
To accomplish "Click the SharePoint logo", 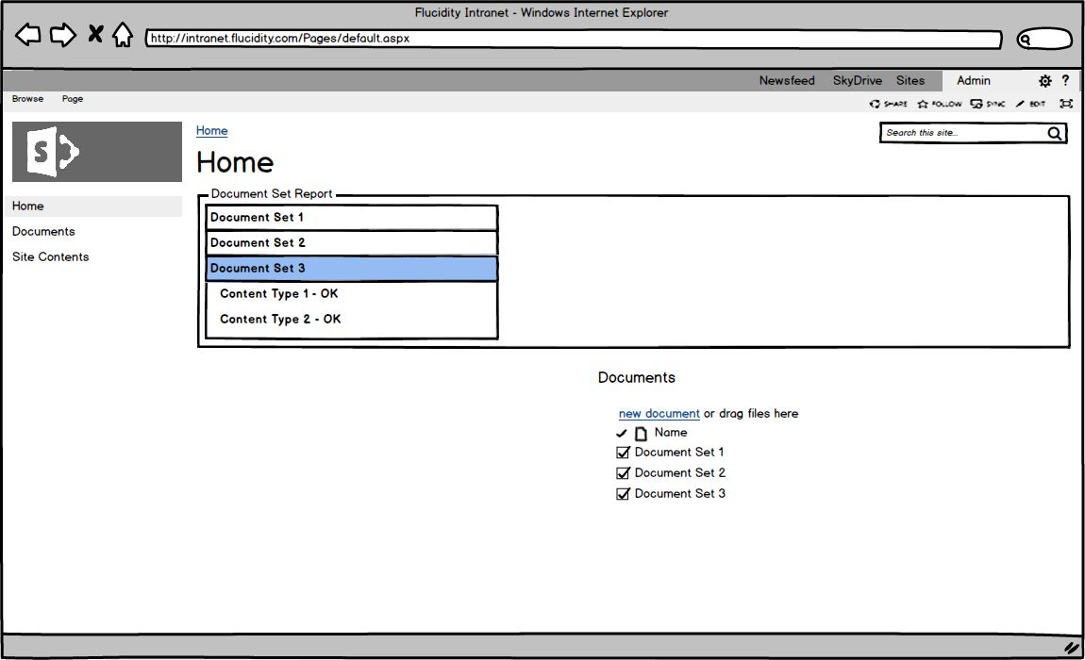I will [x=97, y=152].
